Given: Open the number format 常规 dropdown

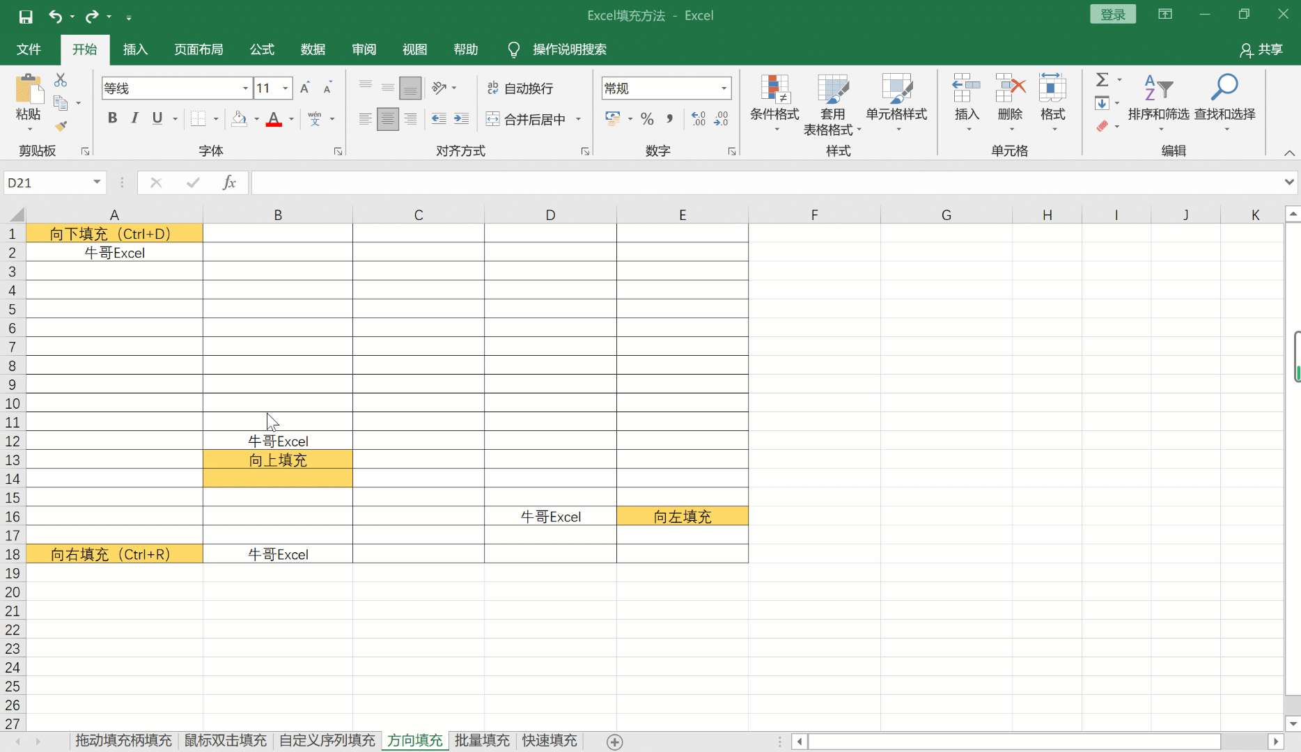Looking at the screenshot, I should pos(724,88).
